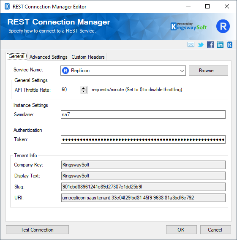Click the title bar K app icon
Screen dimensions: 237x240
(x=7, y=7)
